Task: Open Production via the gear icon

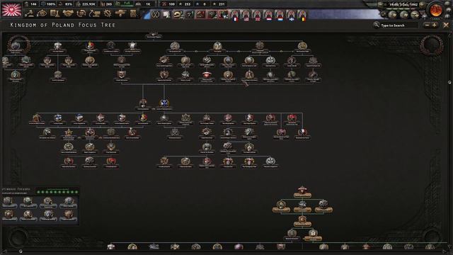Action: (x=108, y=13)
